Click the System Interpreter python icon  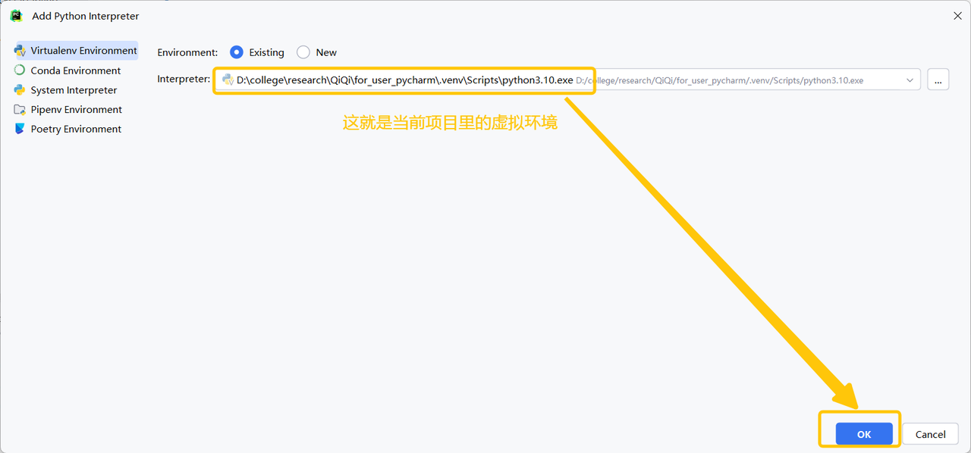point(20,90)
